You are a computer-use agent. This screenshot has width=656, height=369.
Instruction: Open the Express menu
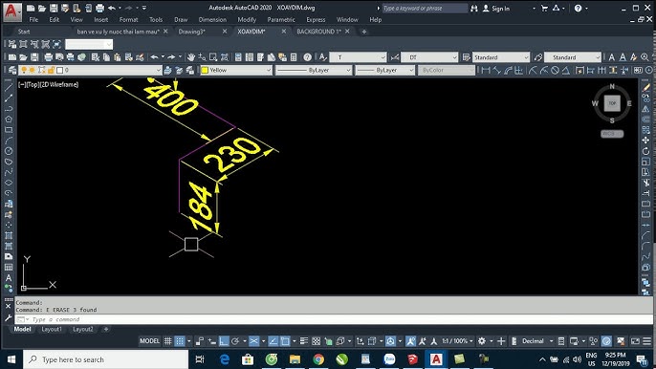pyautogui.click(x=316, y=20)
